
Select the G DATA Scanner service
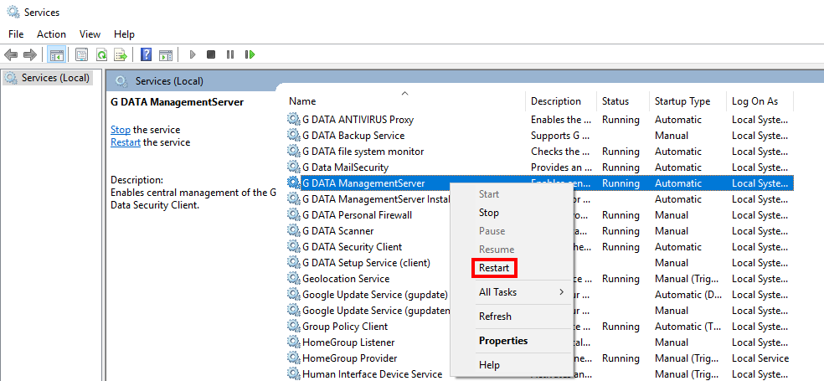coord(338,231)
